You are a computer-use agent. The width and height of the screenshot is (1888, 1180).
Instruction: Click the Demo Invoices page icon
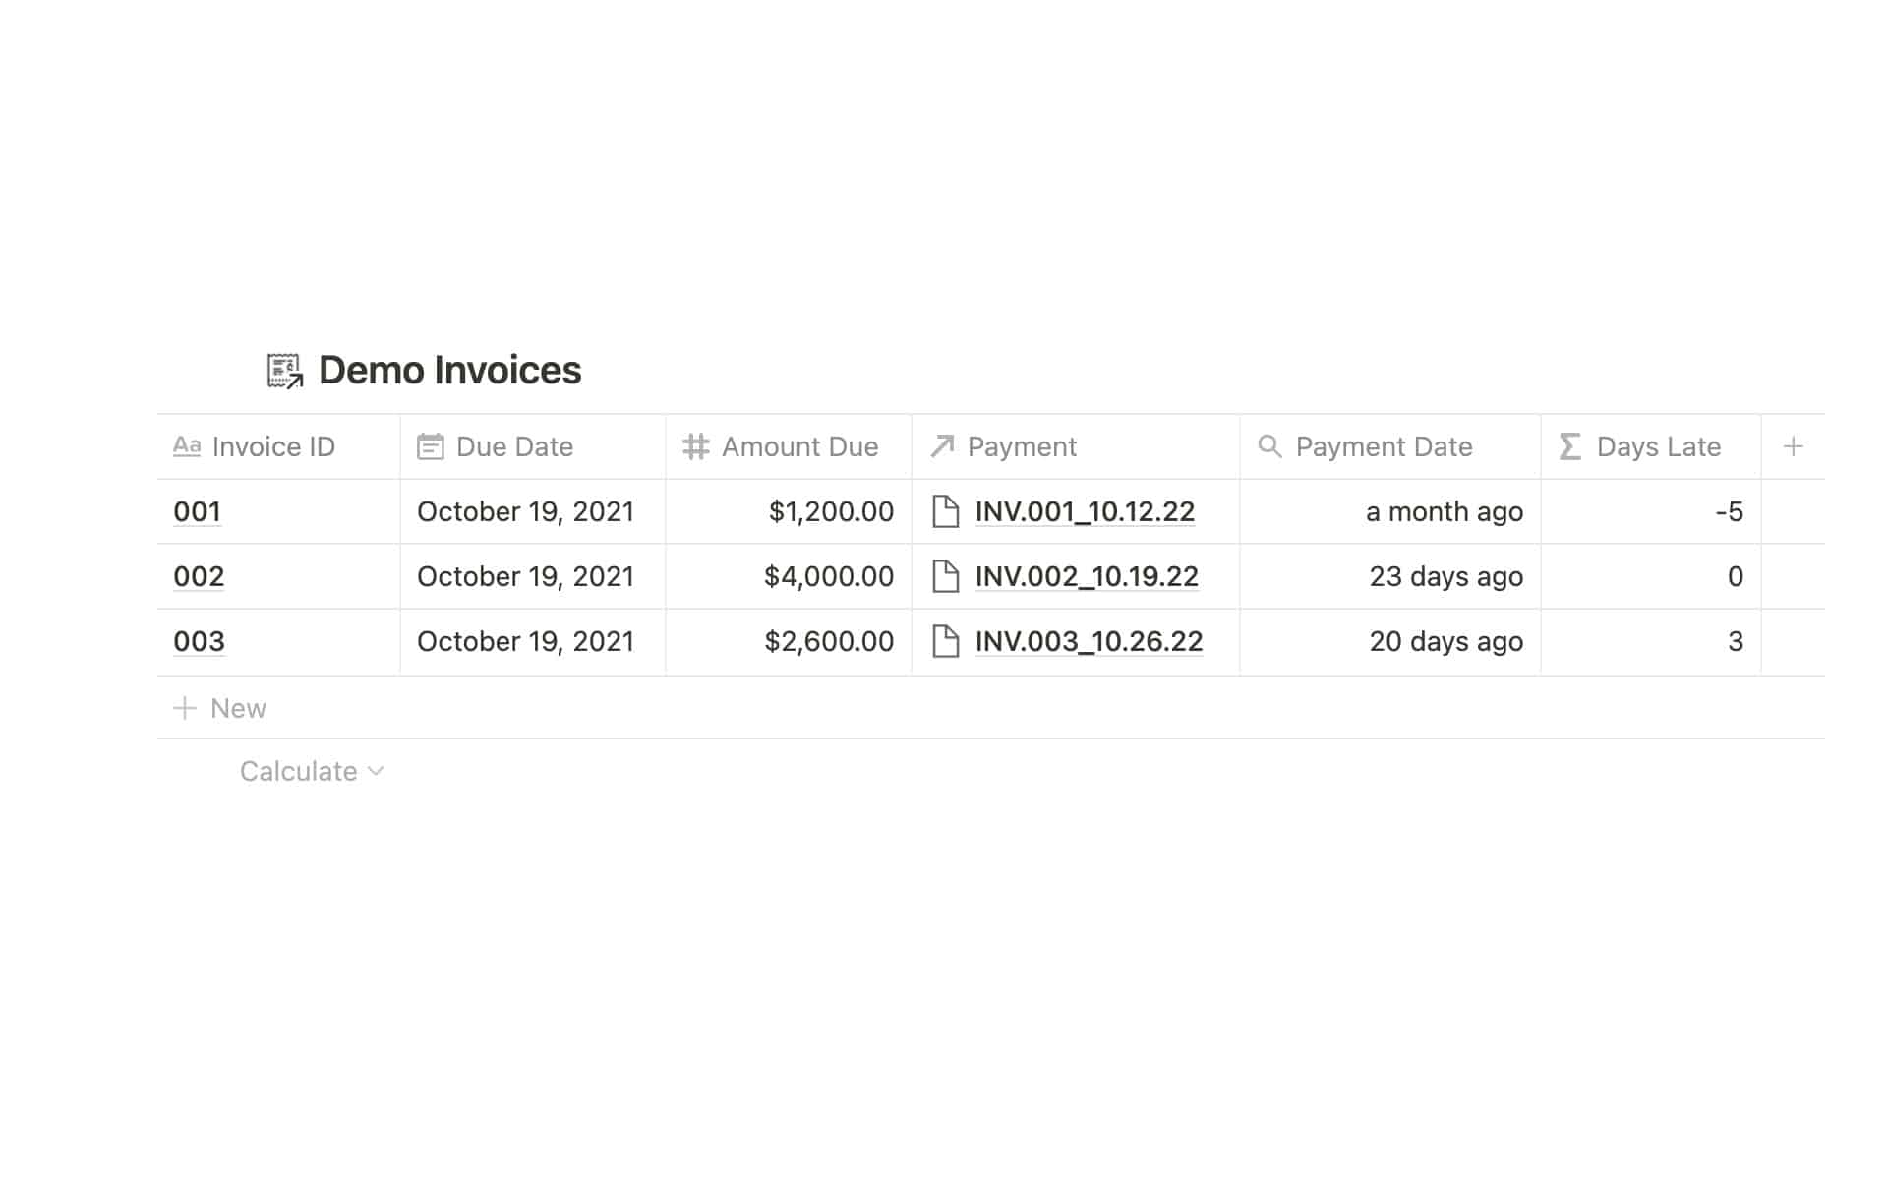283,370
